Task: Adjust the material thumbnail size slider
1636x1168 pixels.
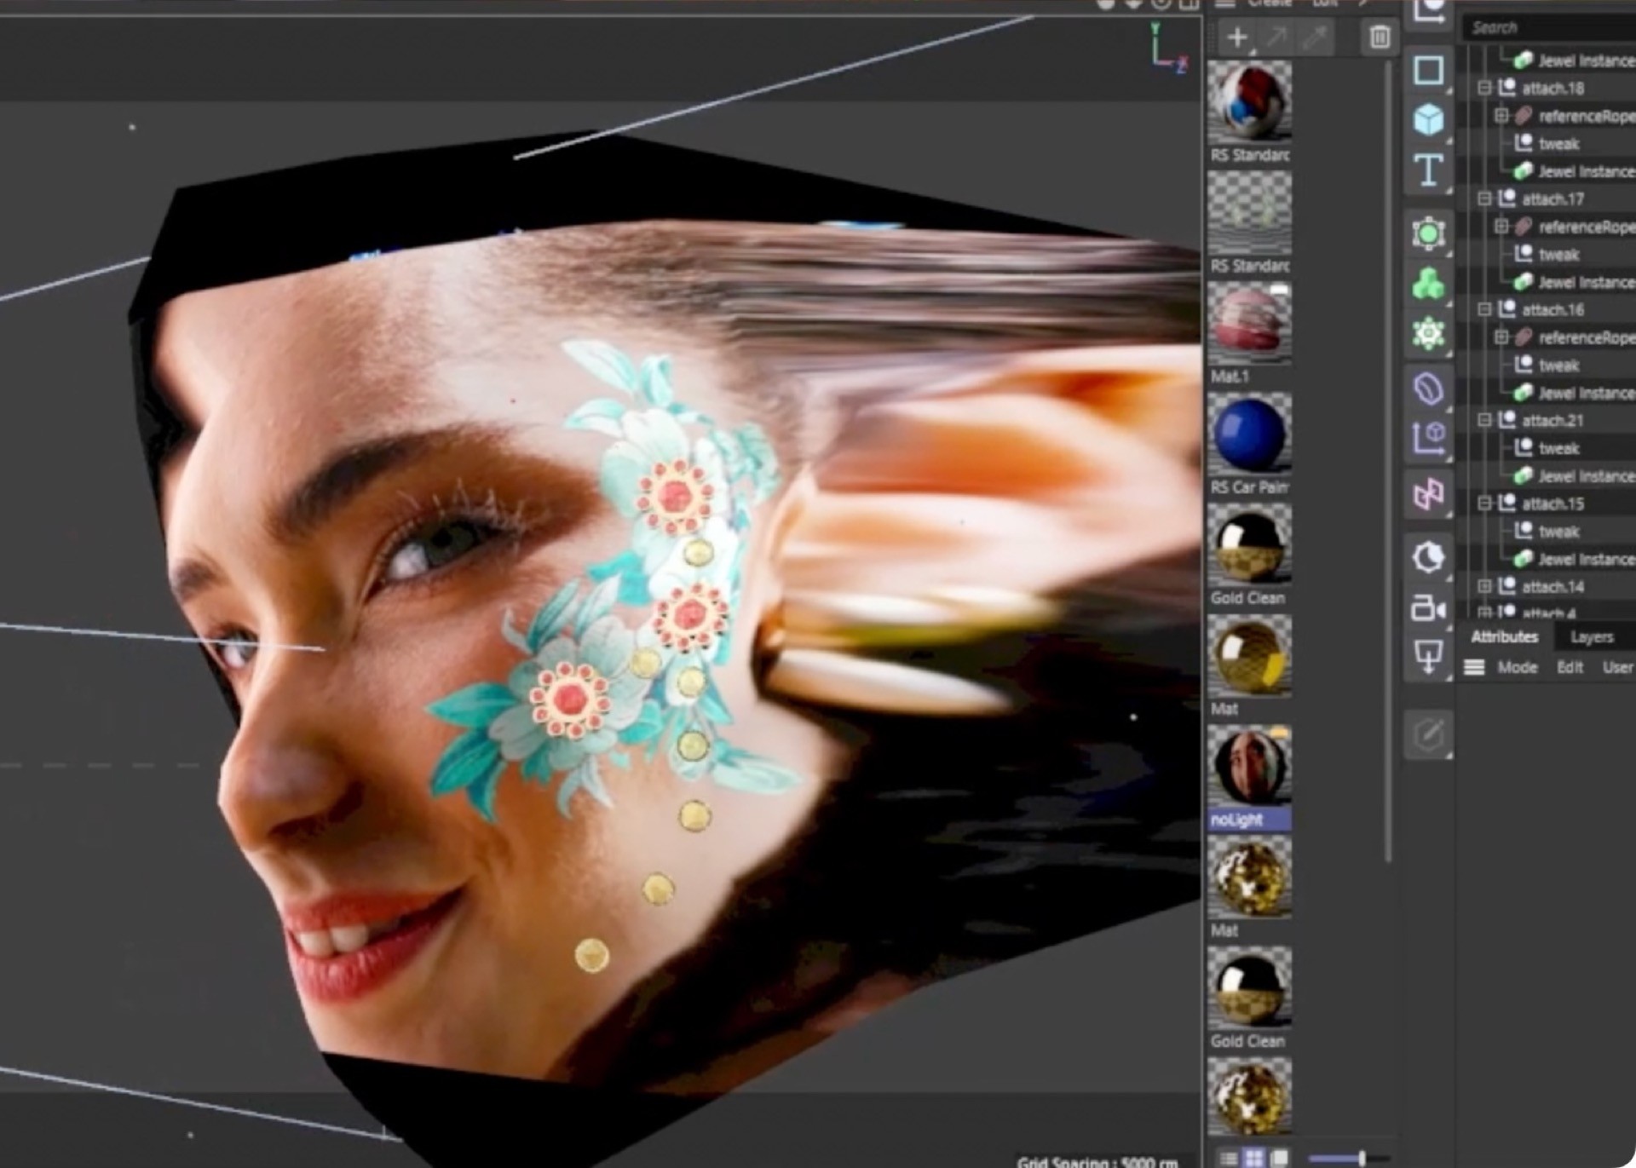Action: click(x=1362, y=1158)
